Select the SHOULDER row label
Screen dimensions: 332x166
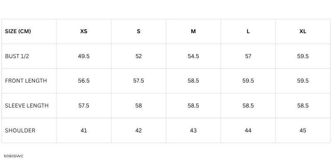pos(20,130)
